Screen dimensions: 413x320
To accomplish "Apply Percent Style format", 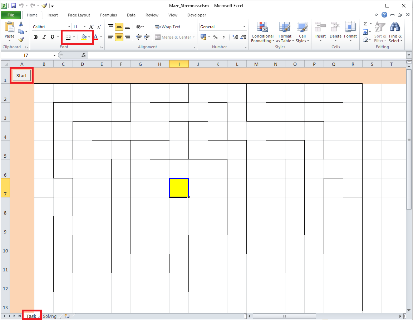I will pos(216,37).
